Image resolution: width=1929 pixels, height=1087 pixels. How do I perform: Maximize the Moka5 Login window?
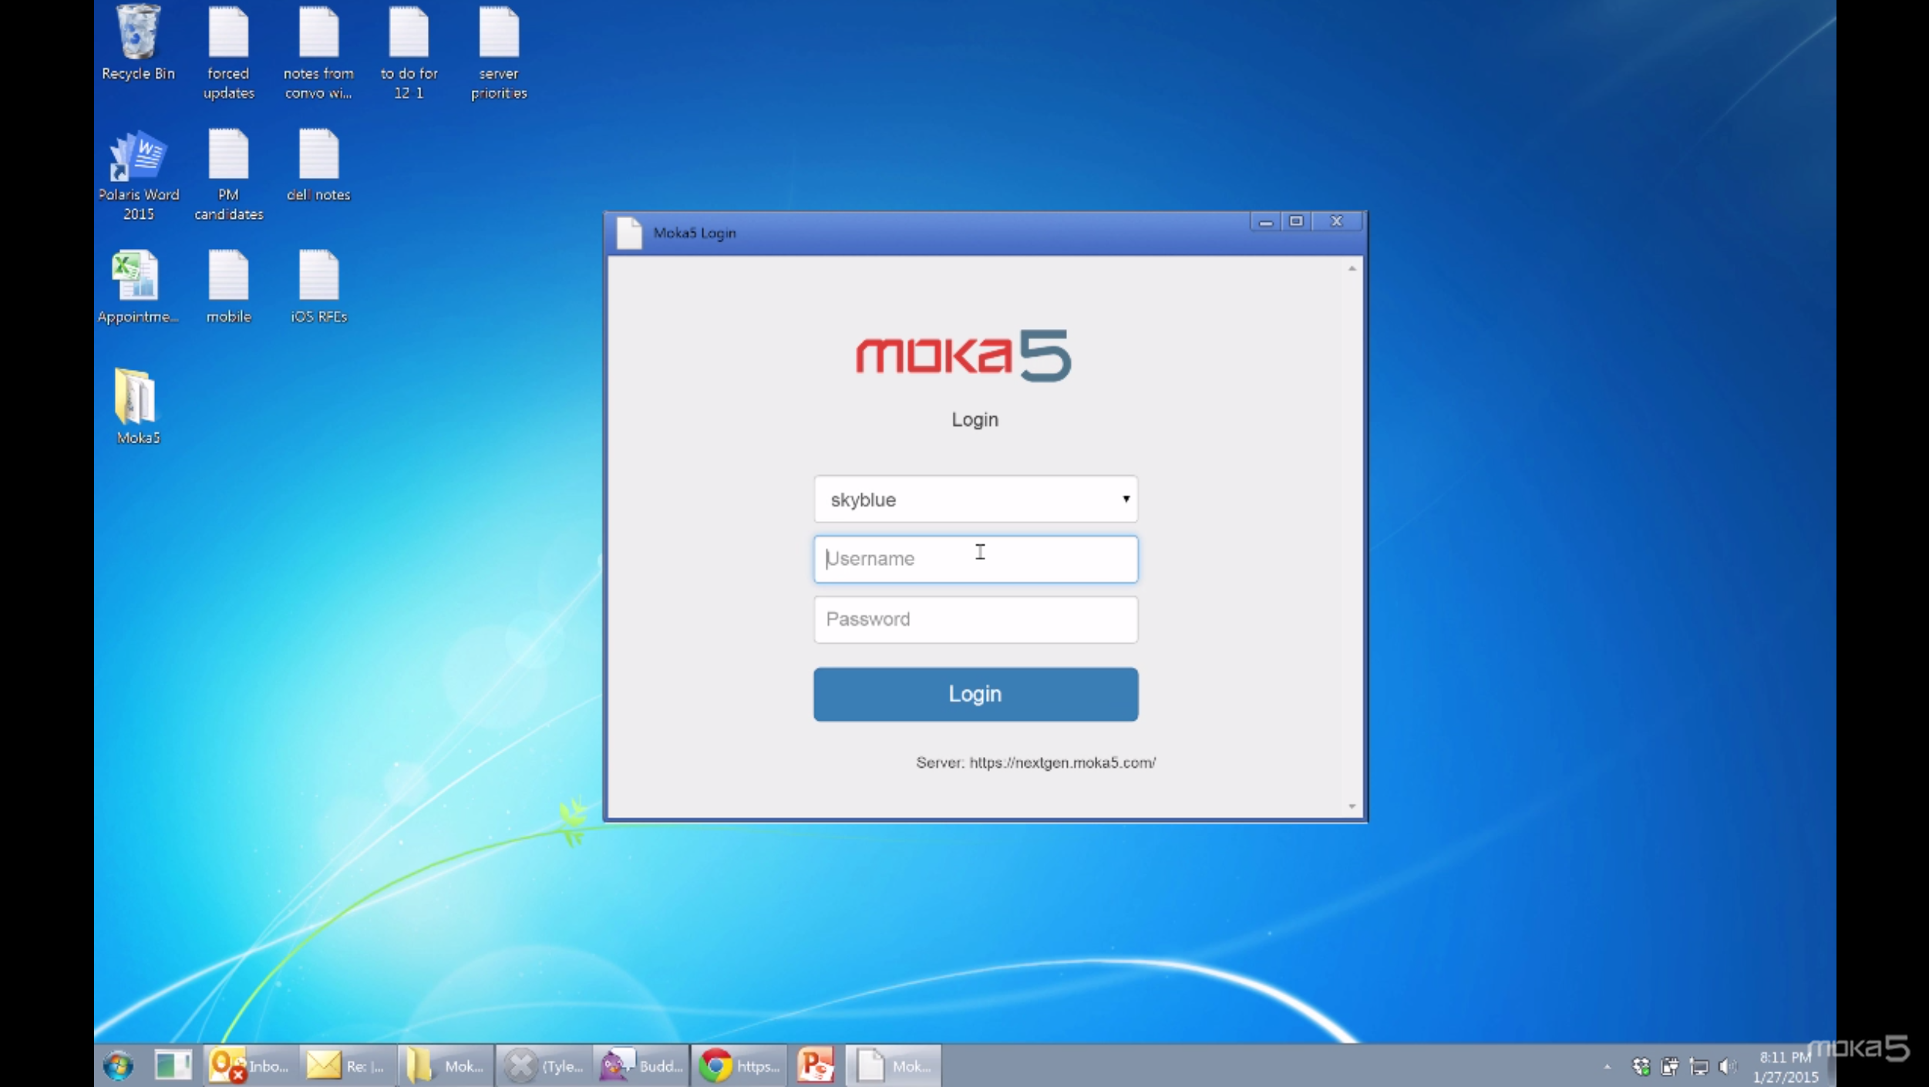pyautogui.click(x=1296, y=222)
